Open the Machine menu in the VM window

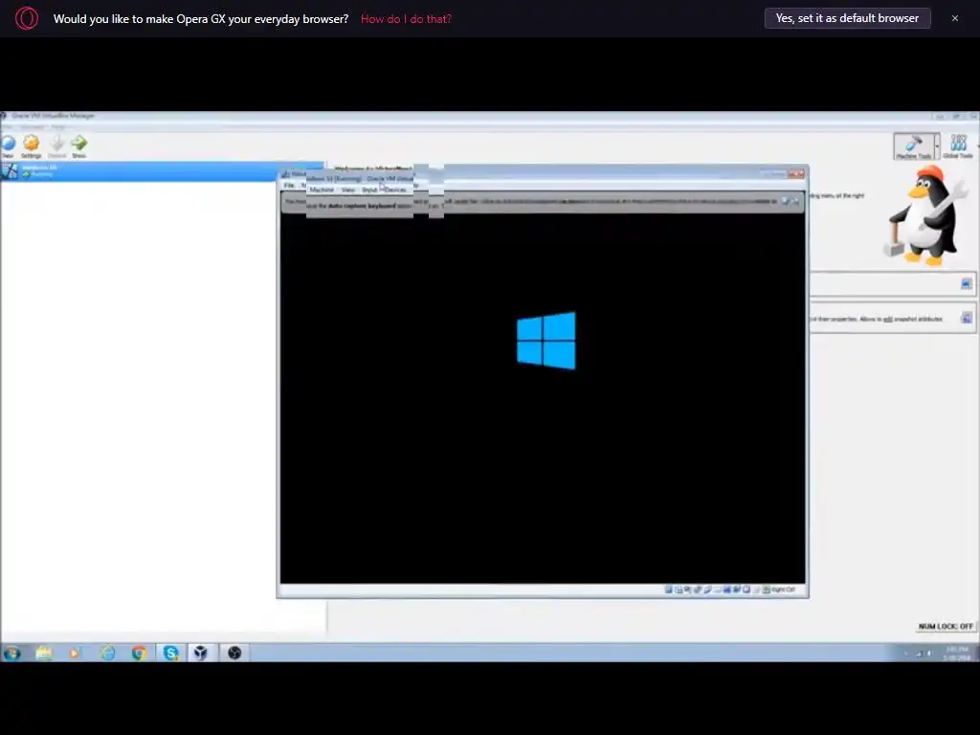(322, 189)
